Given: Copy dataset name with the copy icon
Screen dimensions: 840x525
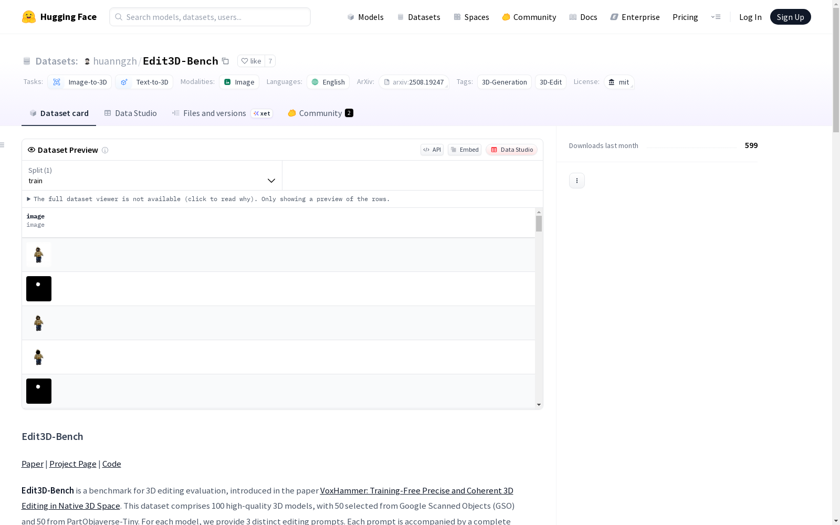Looking at the screenshot, I should tap(225, 61).
